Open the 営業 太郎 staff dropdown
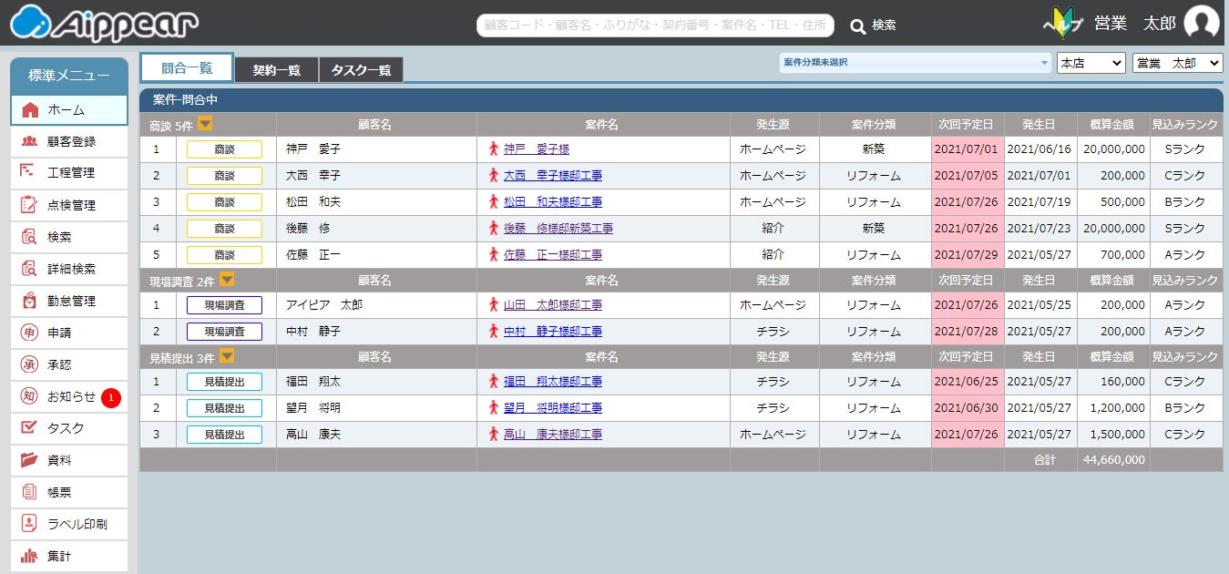Image resolution: width=1229 pixels, height=574 pixels. pyautogui.click(x=1177, y=63)
